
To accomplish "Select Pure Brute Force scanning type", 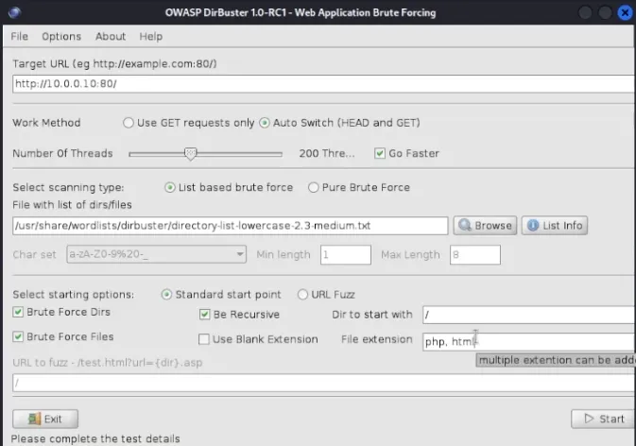I will (314, 187).
